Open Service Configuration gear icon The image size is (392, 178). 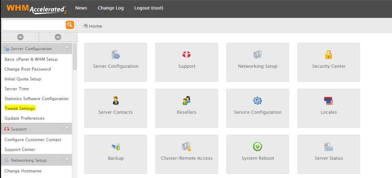(258, 101)
